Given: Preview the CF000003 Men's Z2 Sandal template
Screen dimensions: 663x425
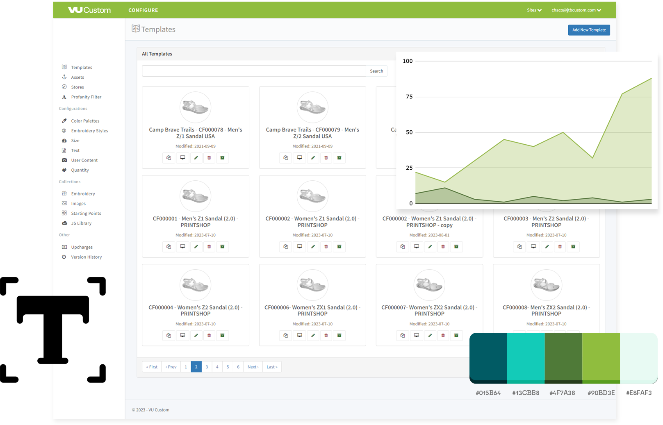Looking at the screenshot, I should [x=533, y=247].
